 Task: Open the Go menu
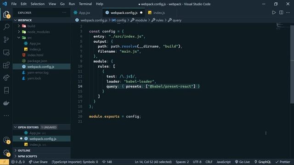pyautogui.click(x=62, y=4)
